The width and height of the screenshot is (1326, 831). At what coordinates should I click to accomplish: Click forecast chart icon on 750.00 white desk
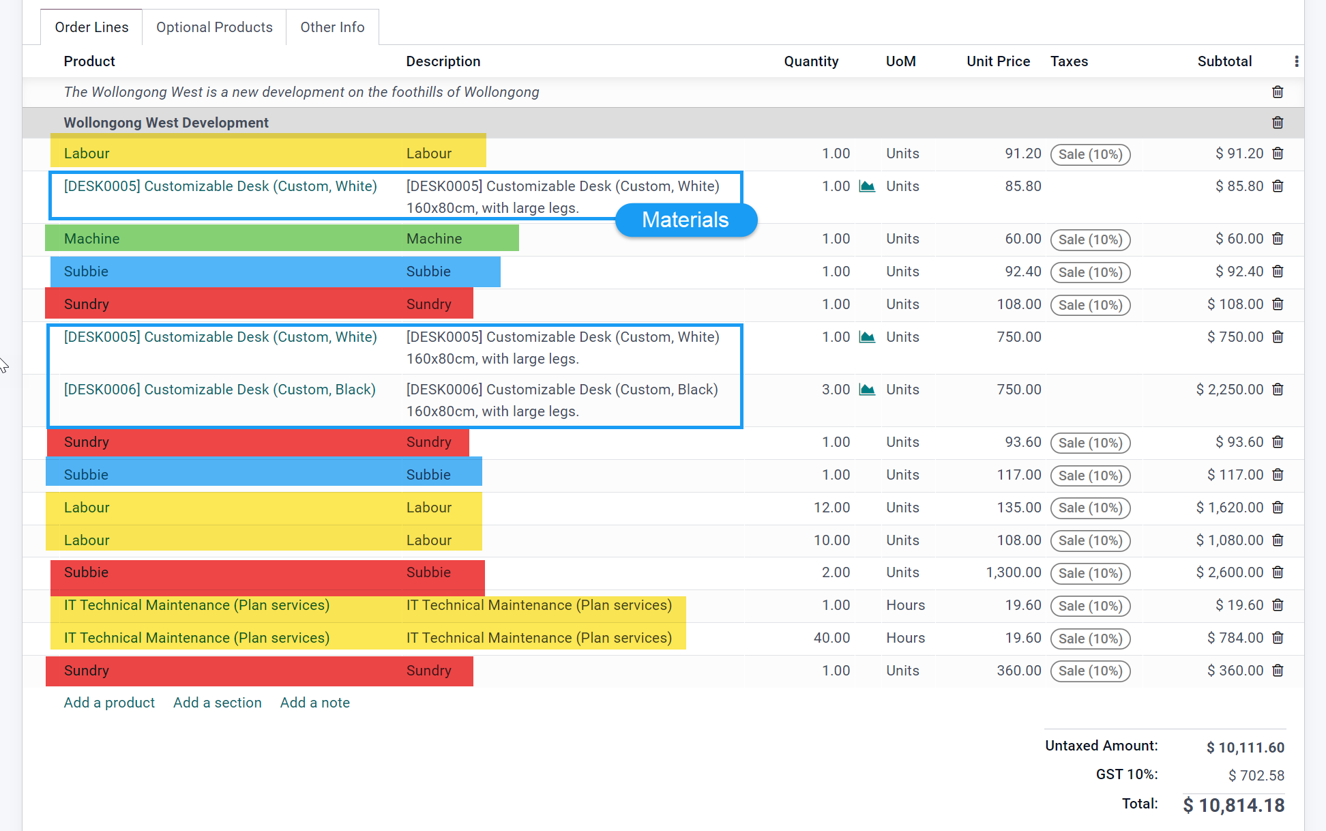coord(867,337)
